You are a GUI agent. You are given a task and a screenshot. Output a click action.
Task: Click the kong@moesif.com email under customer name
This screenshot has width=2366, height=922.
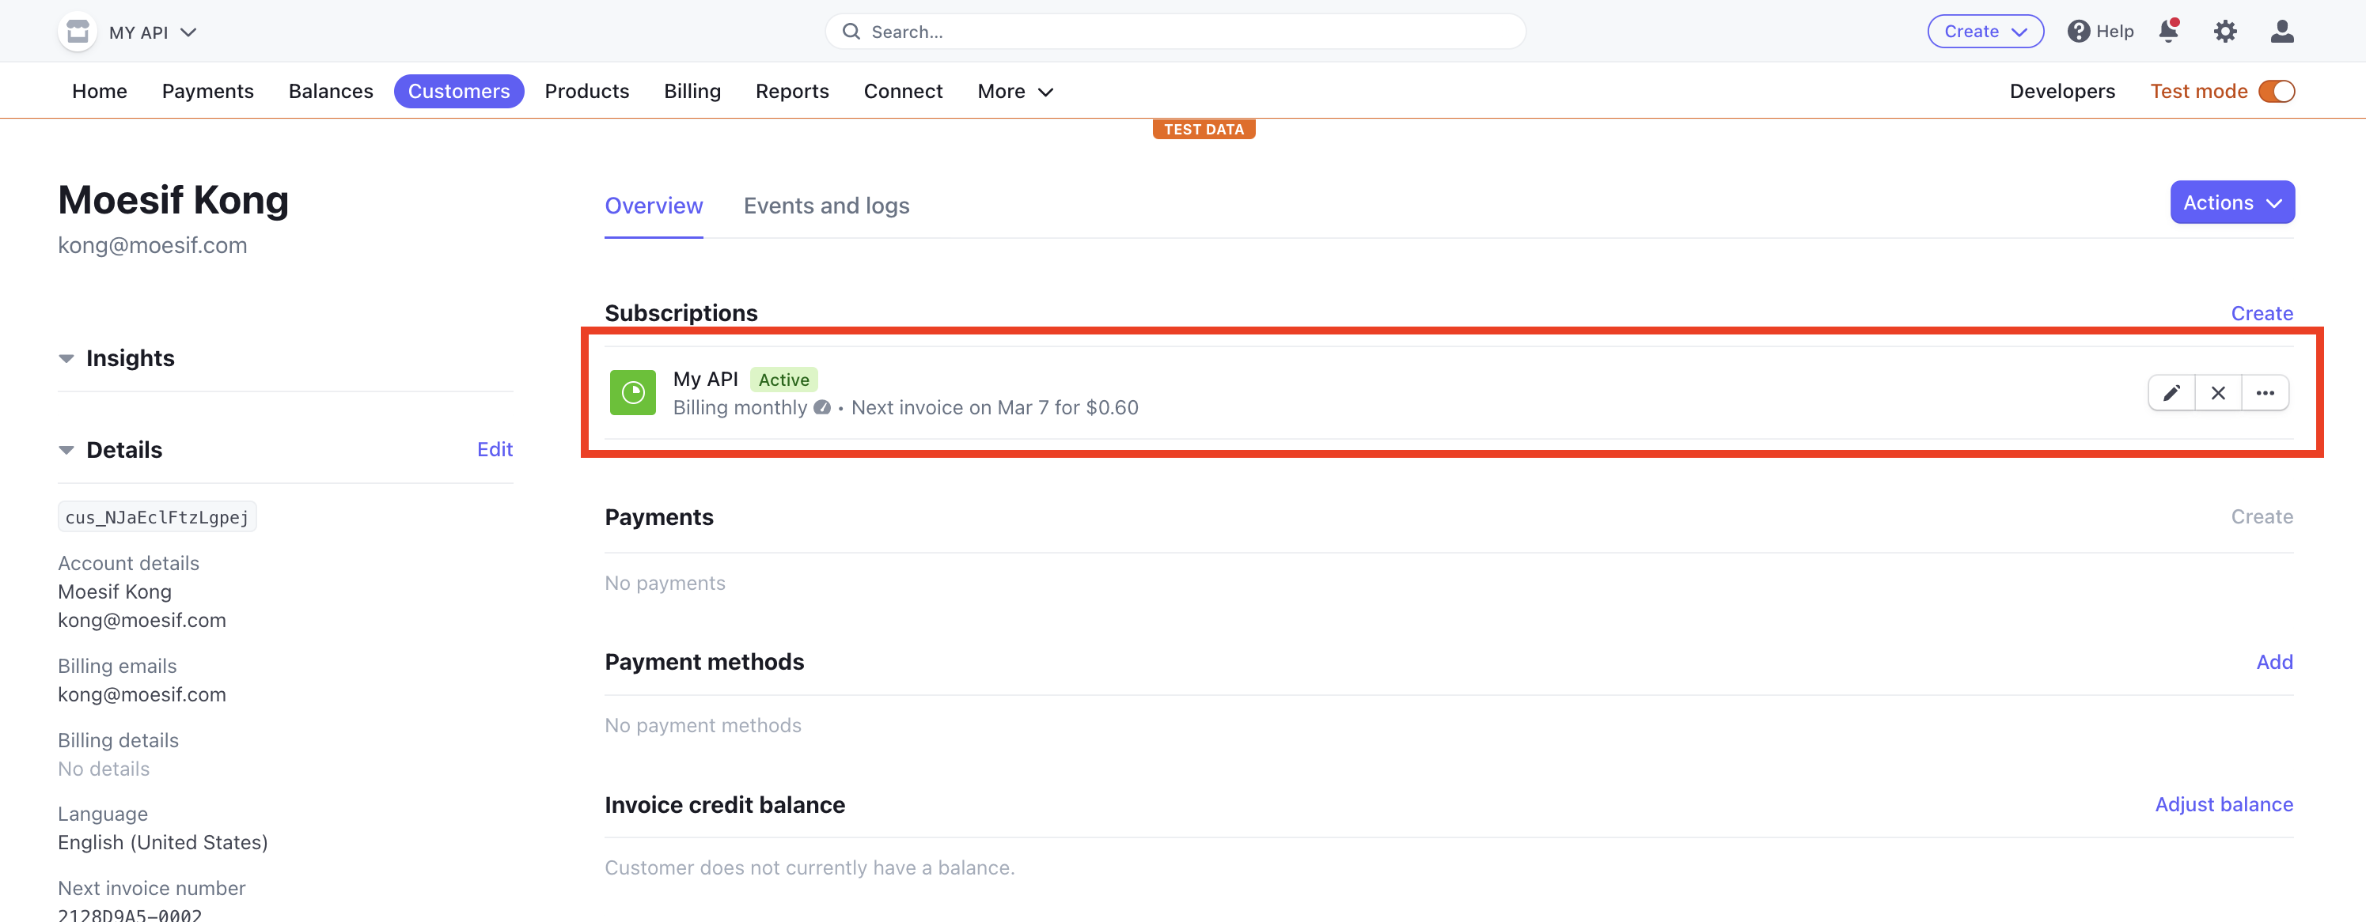[x=153, y=245]
